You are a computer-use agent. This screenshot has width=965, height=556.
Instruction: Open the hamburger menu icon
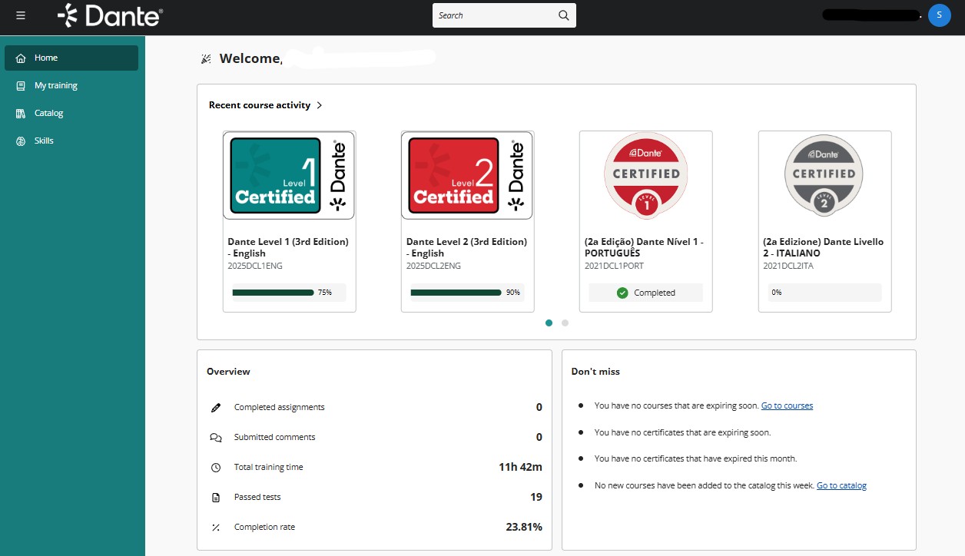21,15
